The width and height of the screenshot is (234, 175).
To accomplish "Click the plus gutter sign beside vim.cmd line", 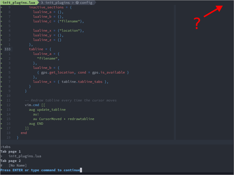I will point(2,105).
